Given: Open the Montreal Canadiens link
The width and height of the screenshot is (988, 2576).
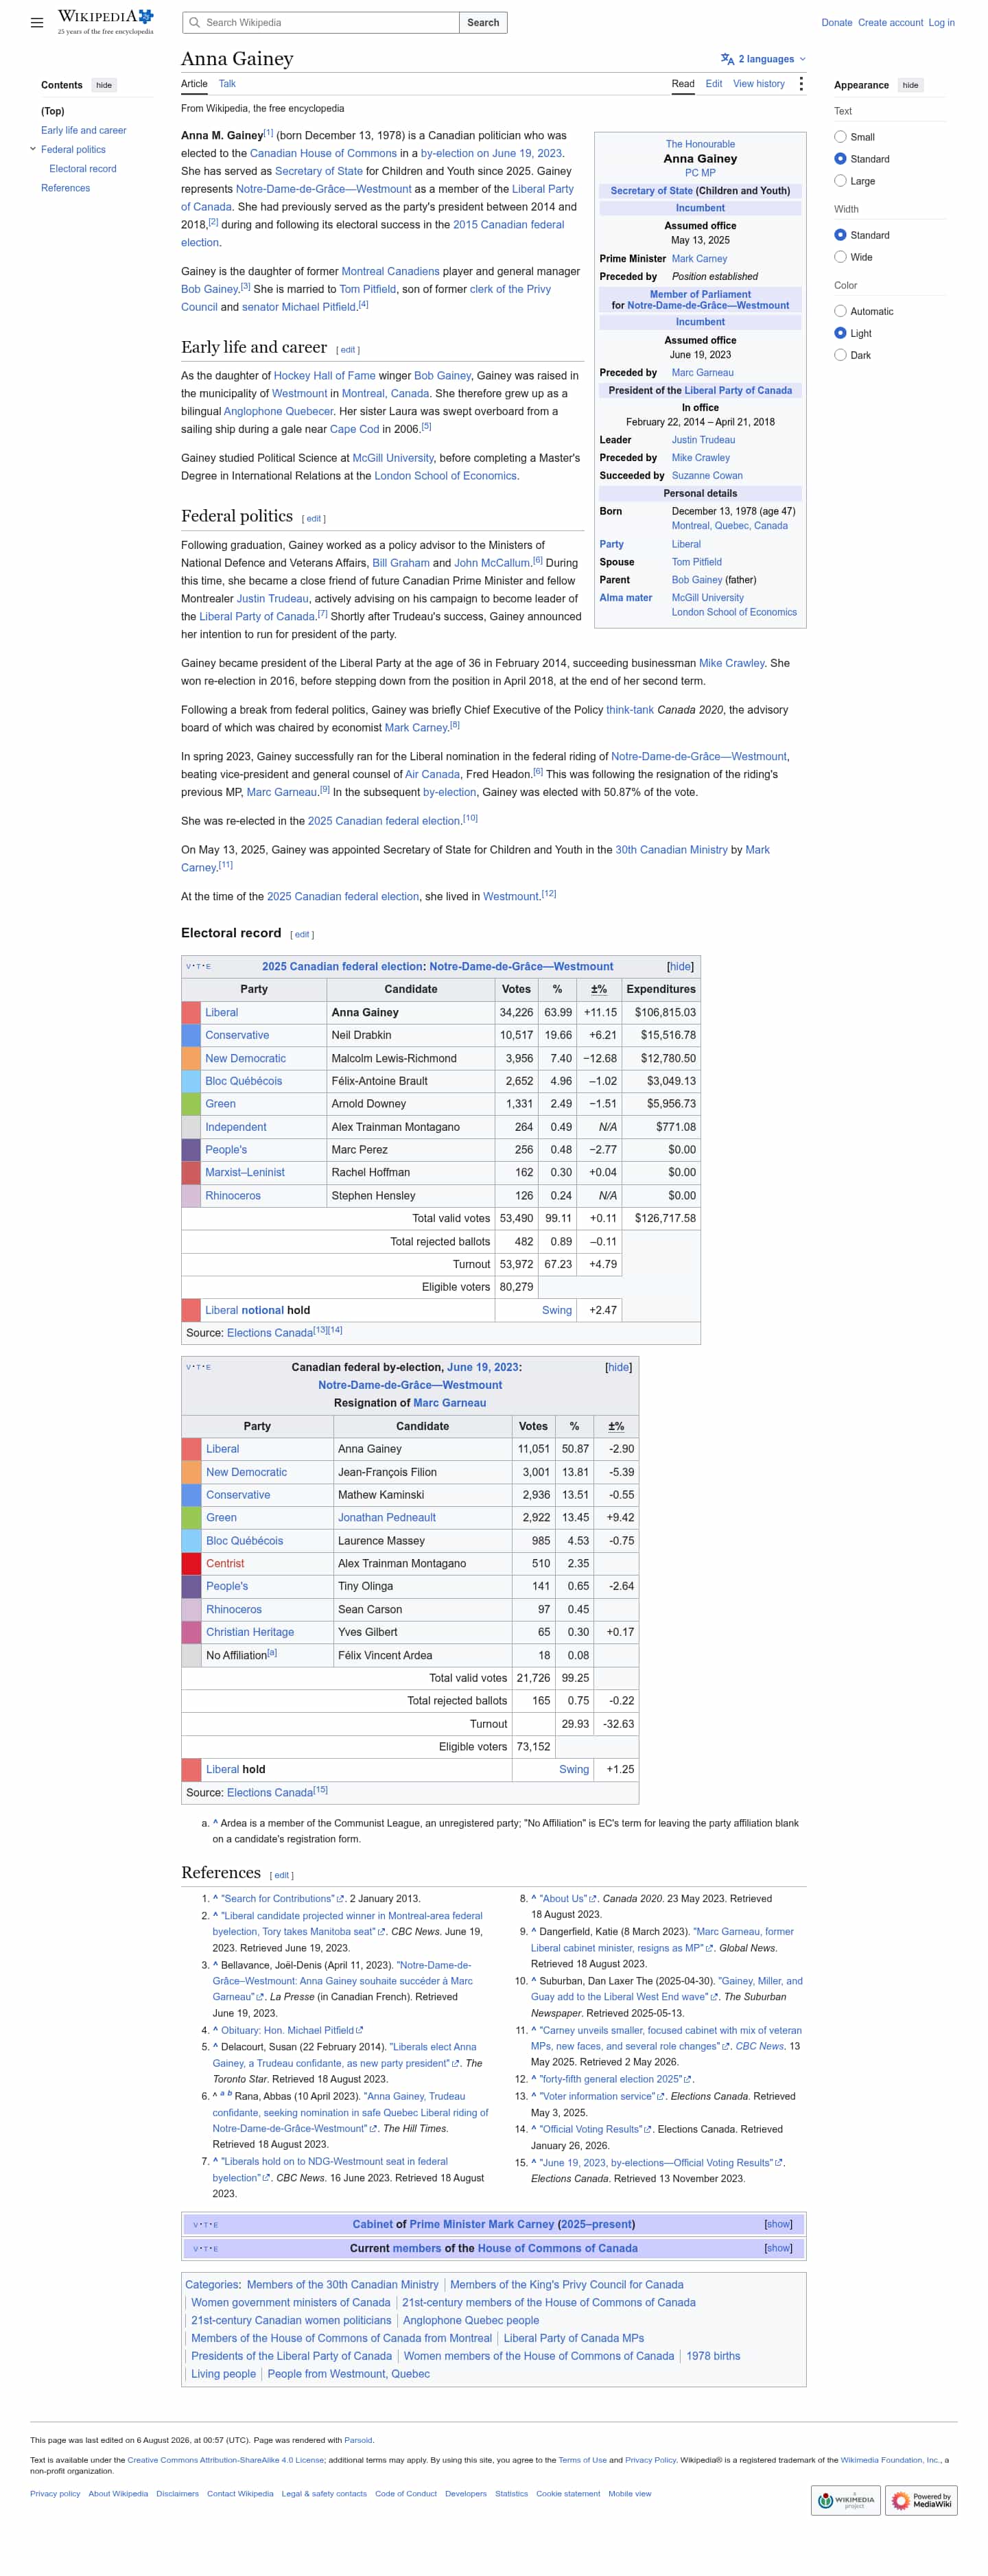Looking at the screenshot, I should (390, 271).
